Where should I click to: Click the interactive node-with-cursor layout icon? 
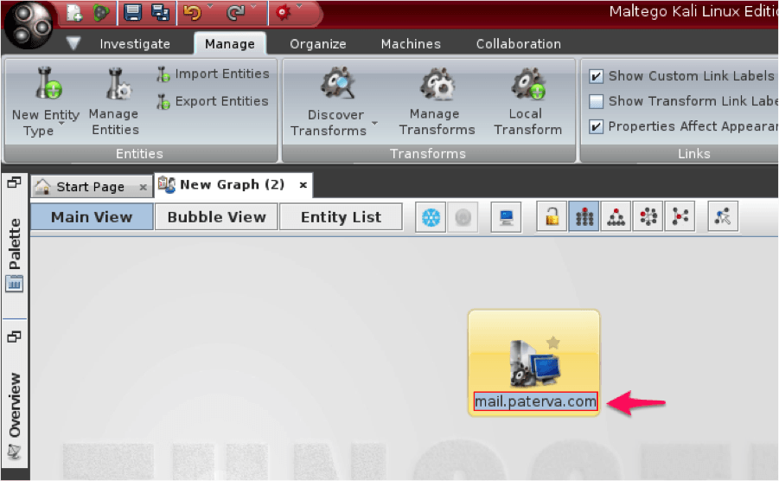[x=724, y=216]
